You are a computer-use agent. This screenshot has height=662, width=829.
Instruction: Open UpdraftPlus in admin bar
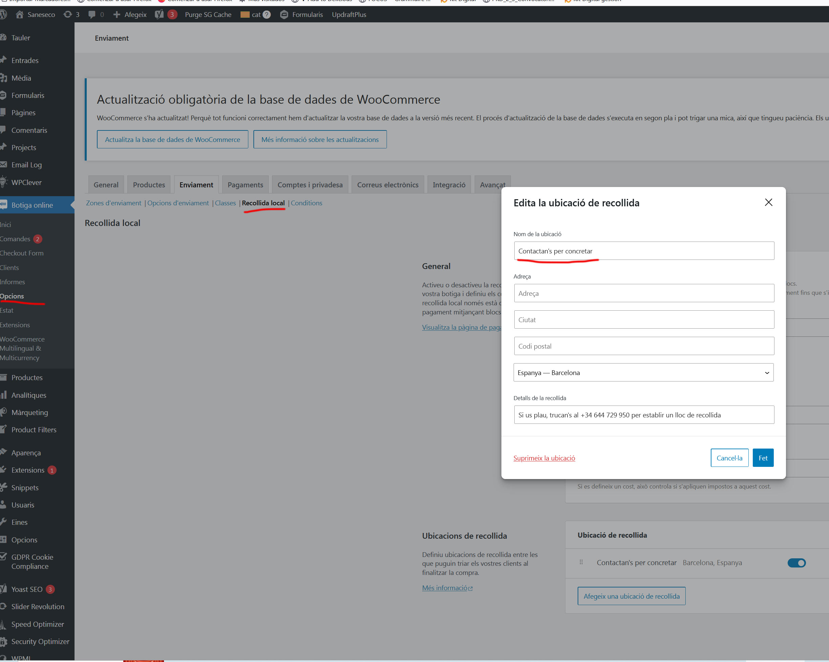(349, 15)
